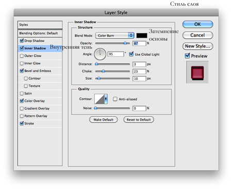Enable the Contour sub-option checkbox

pyautogui.click(x=26, y=78)
